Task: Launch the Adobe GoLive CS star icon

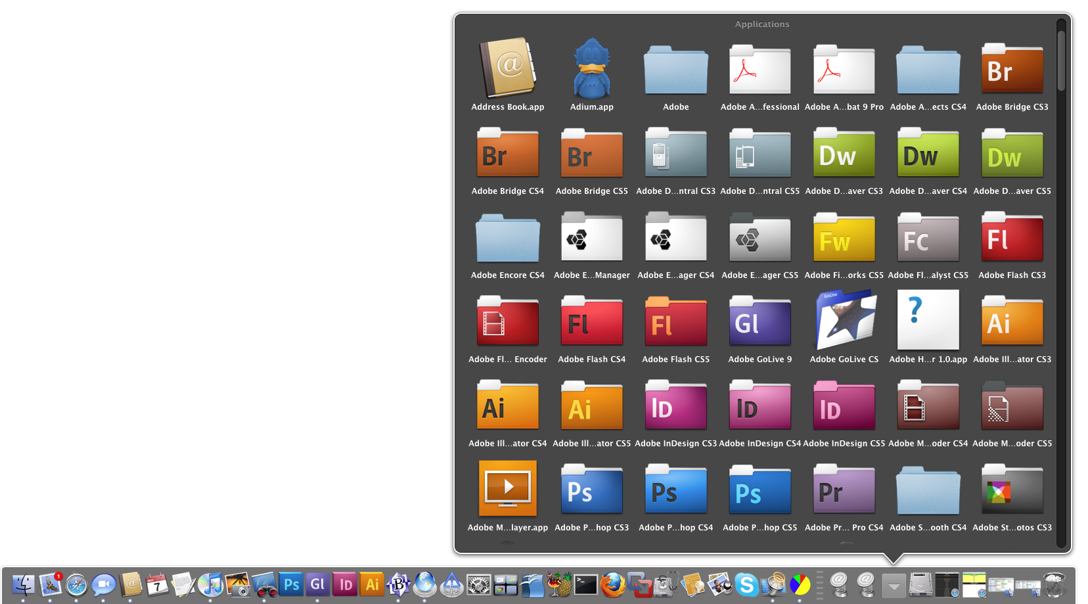Action: coord(844,321)
